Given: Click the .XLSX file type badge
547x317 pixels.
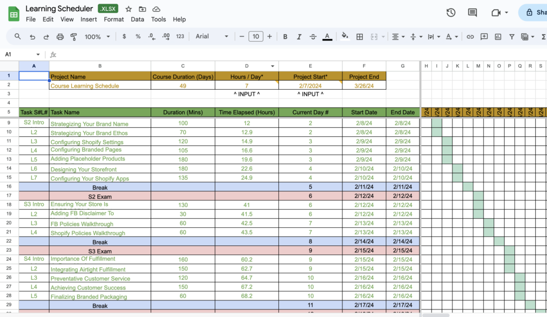Looking at the screenshot, I should [108, 9].
